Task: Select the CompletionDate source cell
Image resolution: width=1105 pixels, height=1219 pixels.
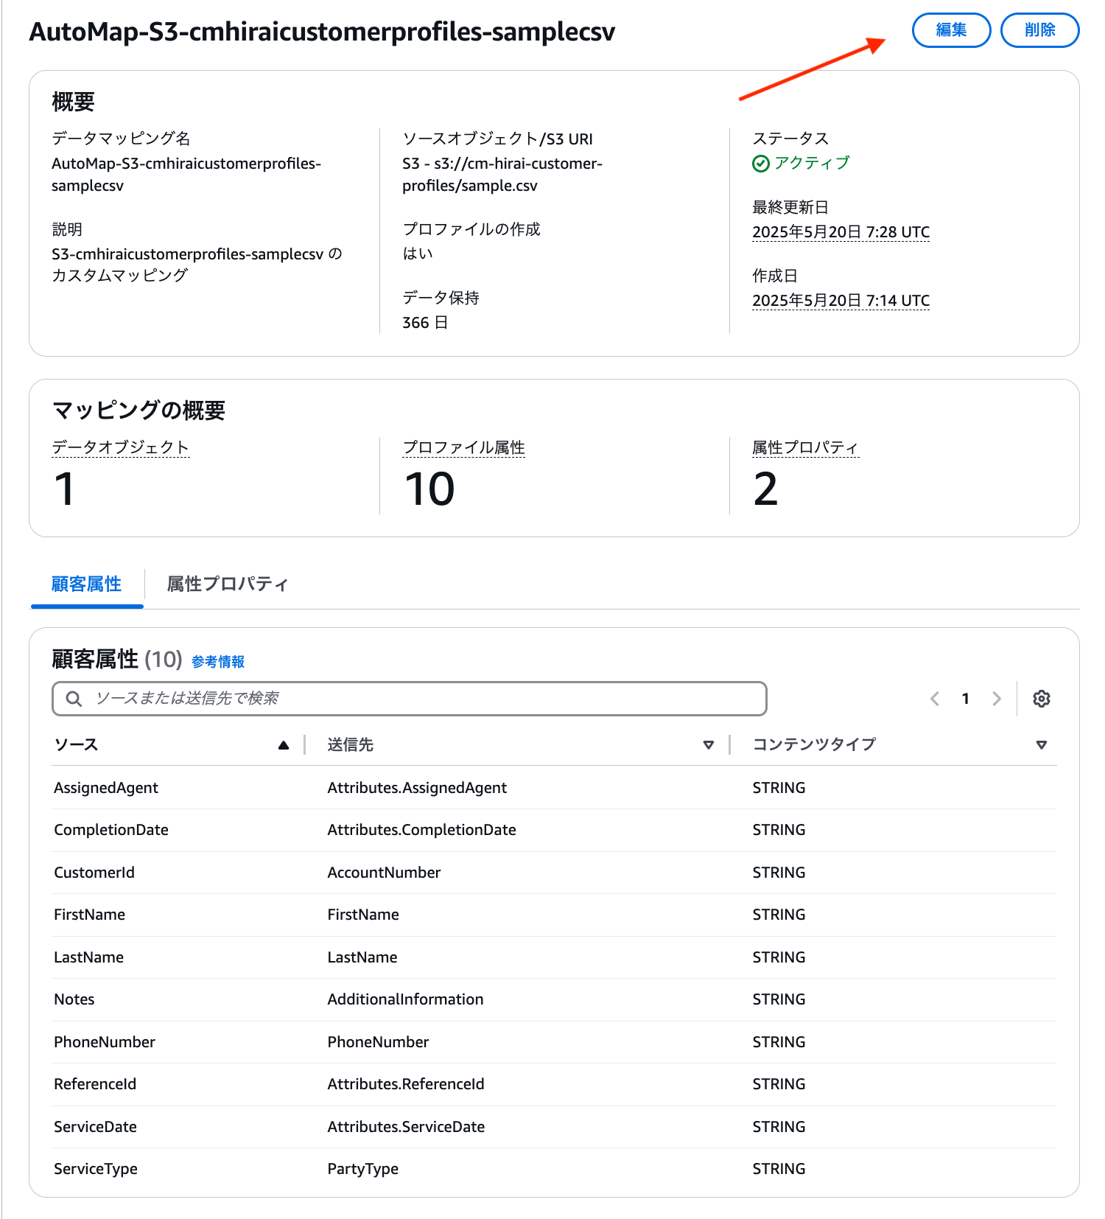Action: [111, 830]
